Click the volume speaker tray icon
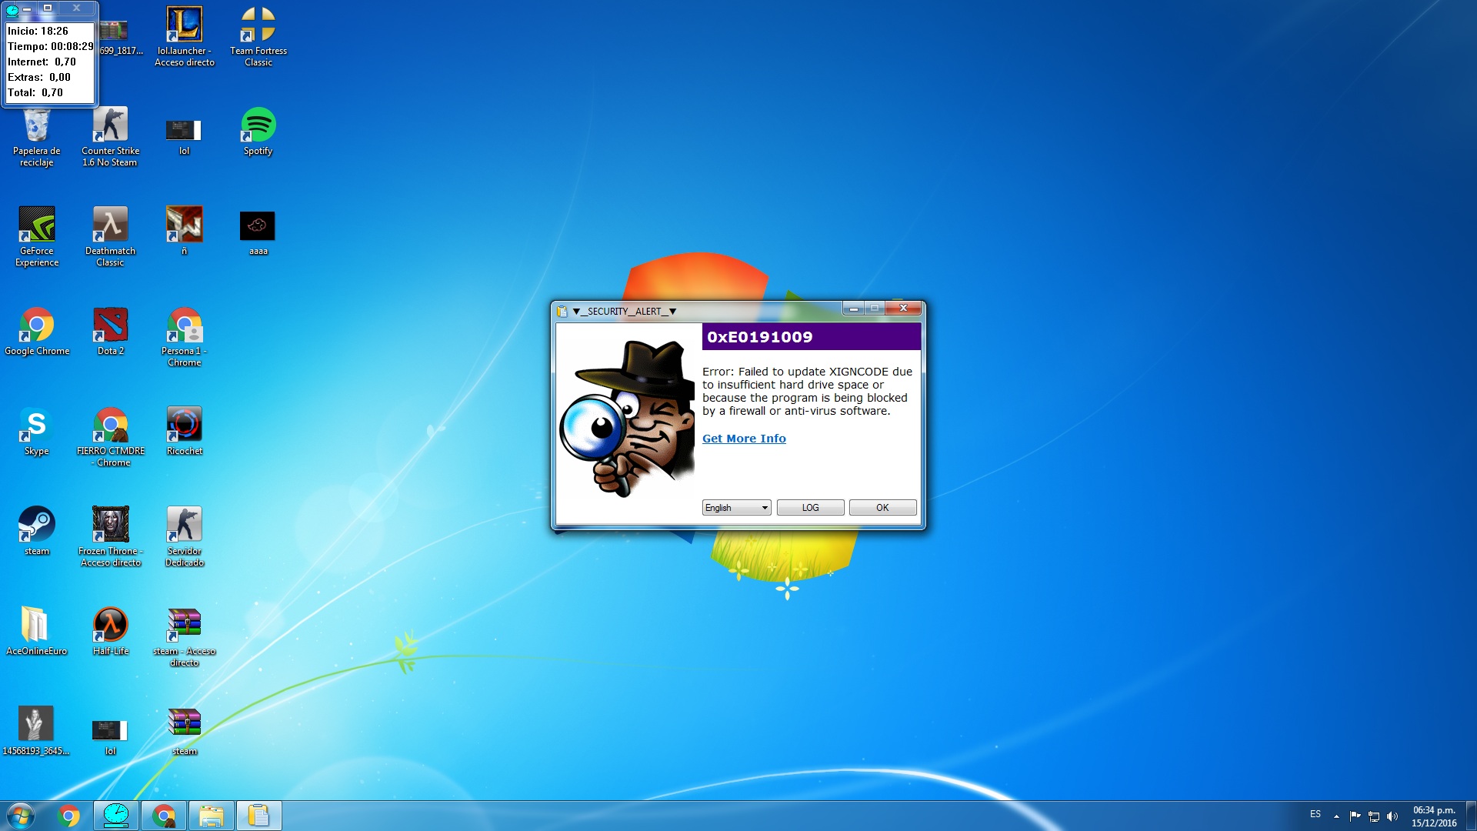This screenshot has height=831, width=1477. point(1392,816)
